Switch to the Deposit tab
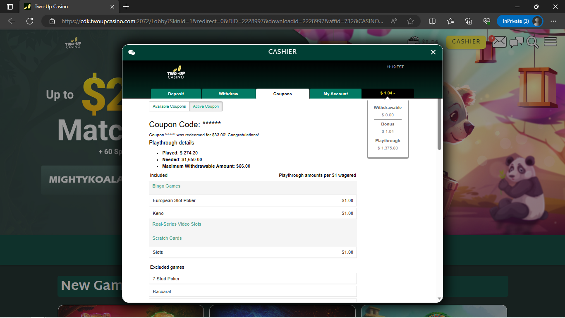Image resolution: width=565 pixels, height=318 pixels. 176,94
